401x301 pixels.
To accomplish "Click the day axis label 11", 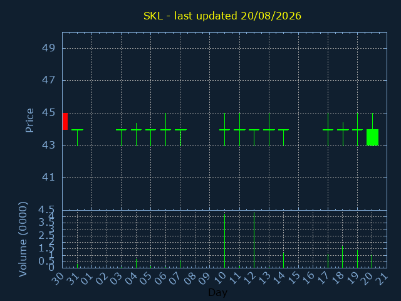I will click(235, 278).
